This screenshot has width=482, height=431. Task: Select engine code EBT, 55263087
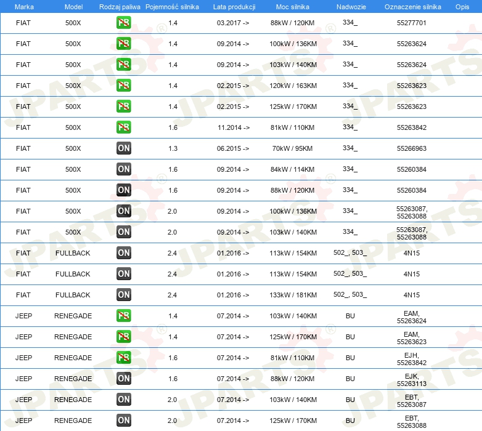point(411,401)
